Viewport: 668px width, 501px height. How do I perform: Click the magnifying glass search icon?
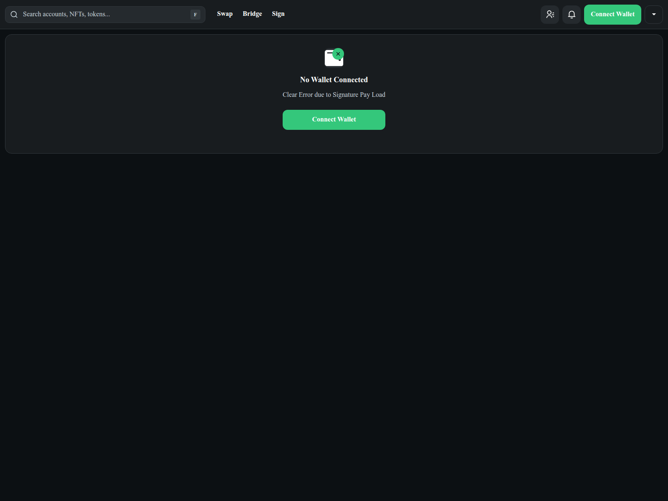14,15
